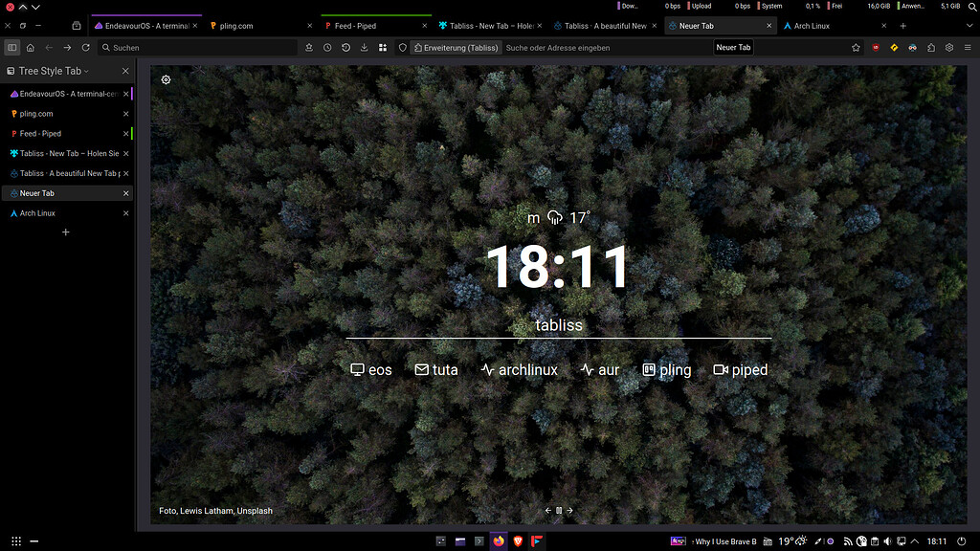This screenshot has width=980, height=551.
Task: Open the extensions puzzle piece menu
Action: [x=383, y=47]
